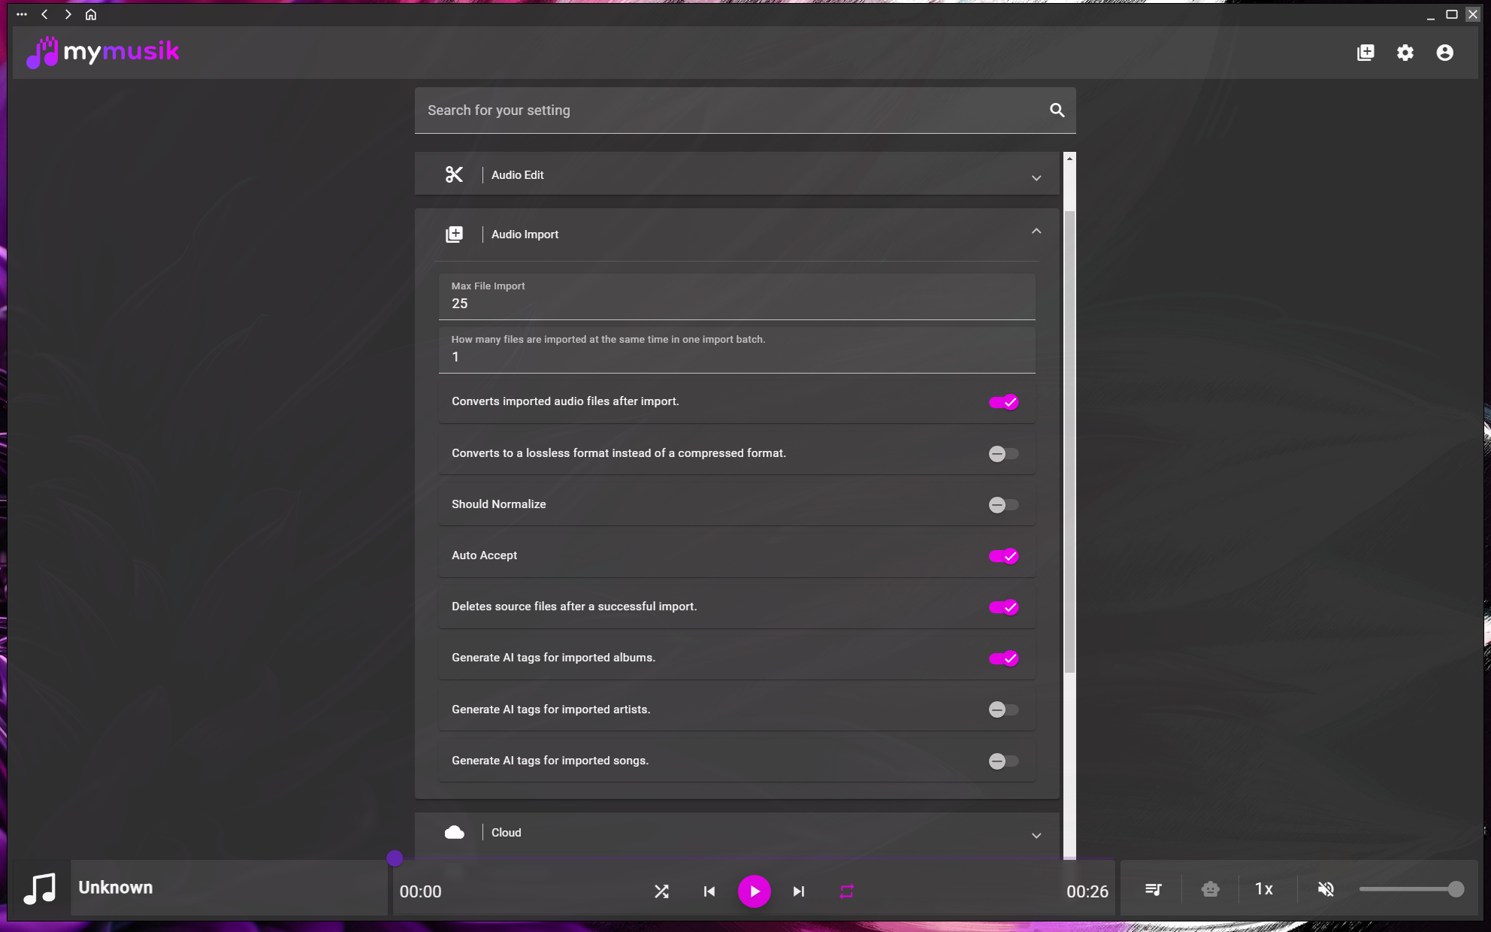
Task: Toggle the repeat loop icon
Action: (846, 891)
